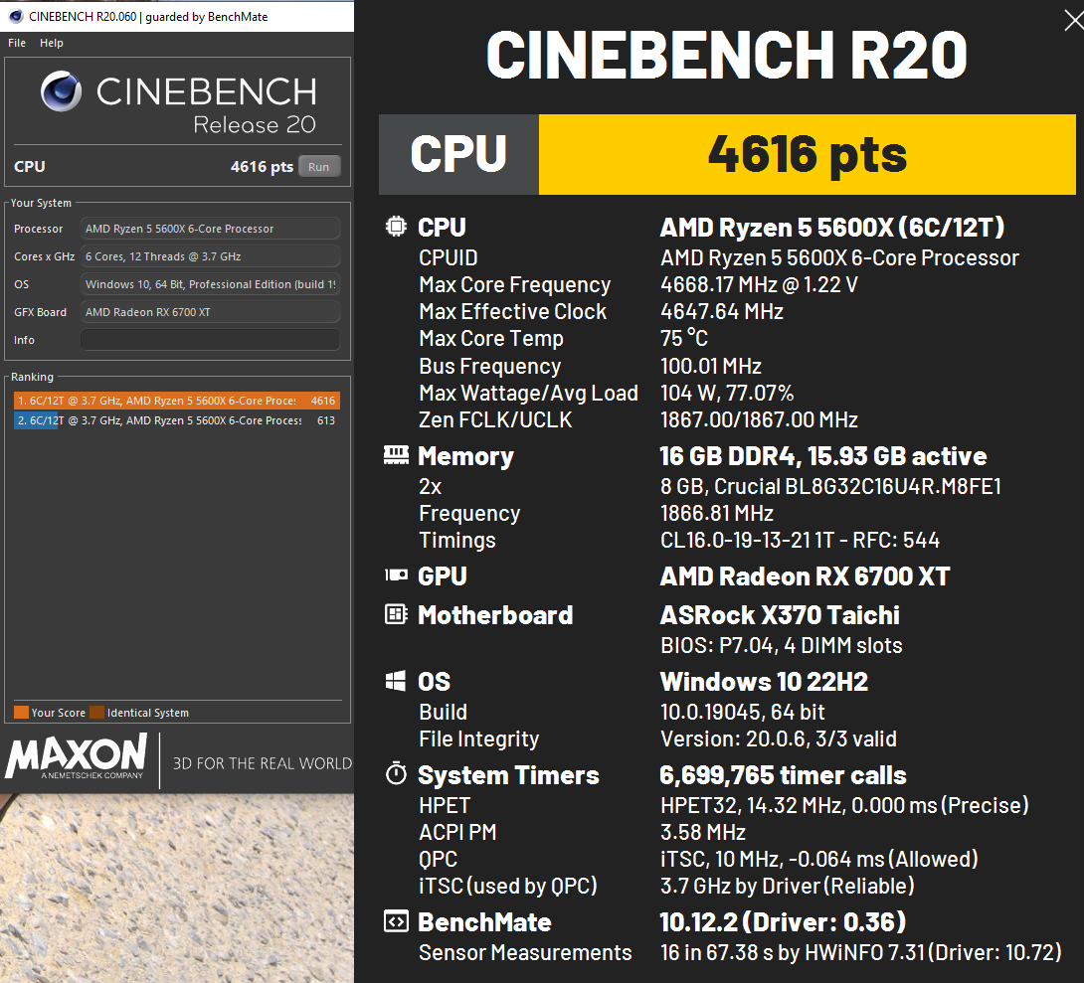Image resolution: width=1084 pixels, height=983 pixels.
Task: Click the Processor field in Your System
Action: click(210, 229)
